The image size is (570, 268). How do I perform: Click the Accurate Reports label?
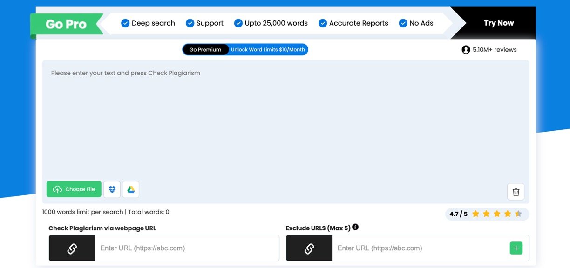(x=359, y=23)
